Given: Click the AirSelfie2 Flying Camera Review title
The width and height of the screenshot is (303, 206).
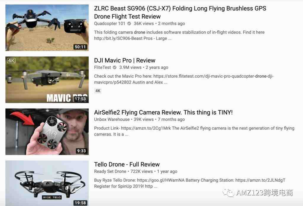Looking at the screenshot, I should [x=163, y=112].
